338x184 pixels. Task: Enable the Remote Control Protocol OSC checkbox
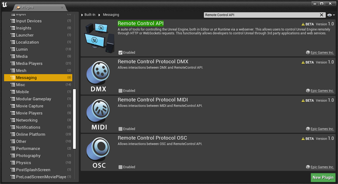(x=120, y=167)
